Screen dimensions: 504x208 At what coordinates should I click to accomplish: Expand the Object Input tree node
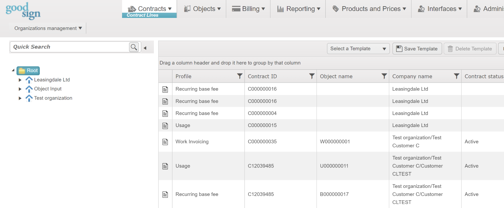pos(20,89)
